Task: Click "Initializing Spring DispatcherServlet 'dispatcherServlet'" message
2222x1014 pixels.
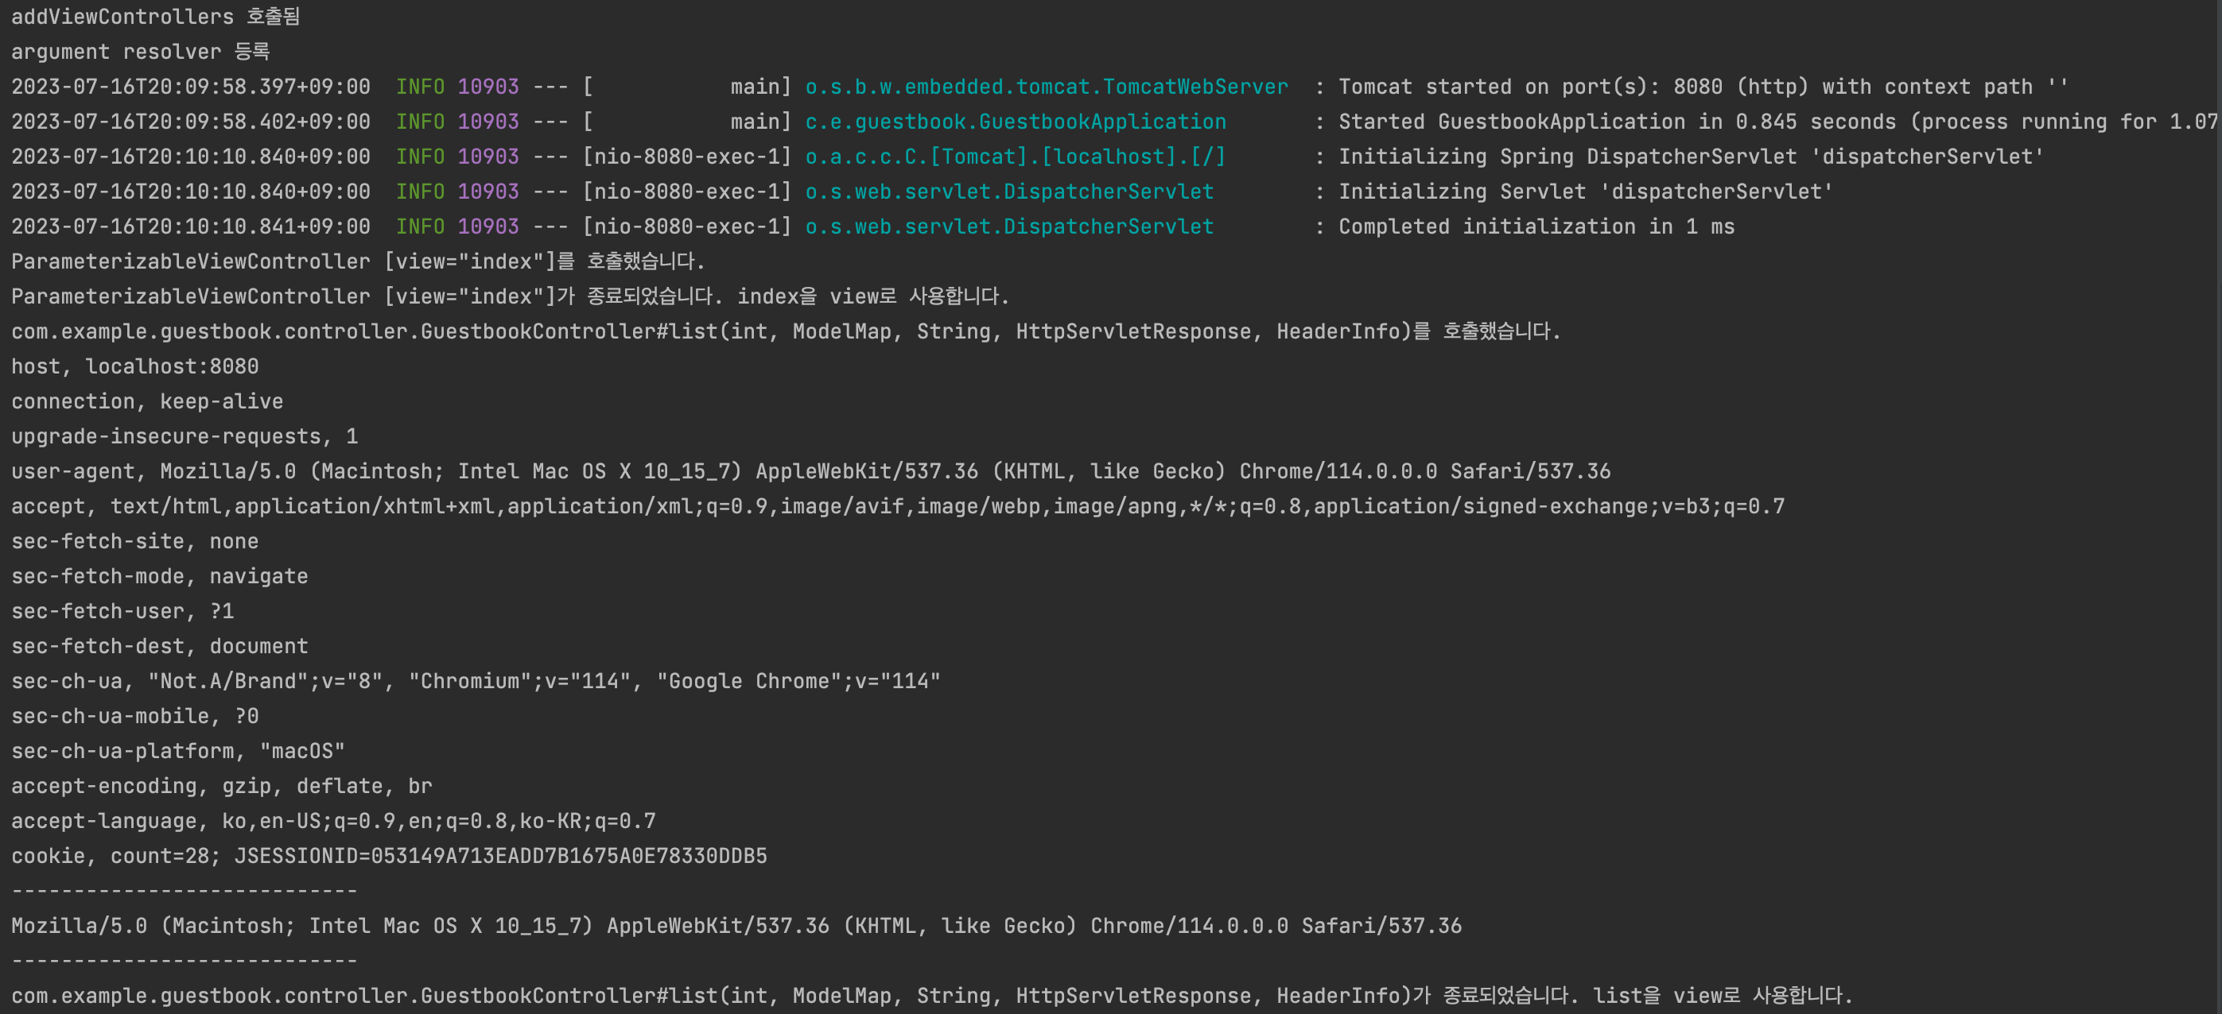Action: (1691, 156)
